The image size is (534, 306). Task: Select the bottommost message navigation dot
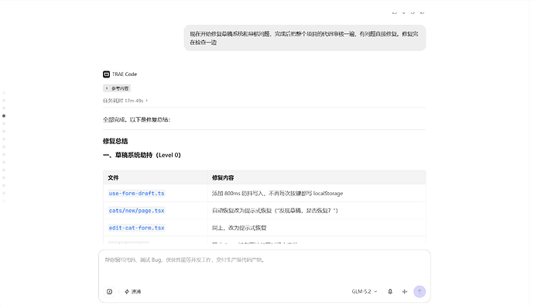pos(4,201)
